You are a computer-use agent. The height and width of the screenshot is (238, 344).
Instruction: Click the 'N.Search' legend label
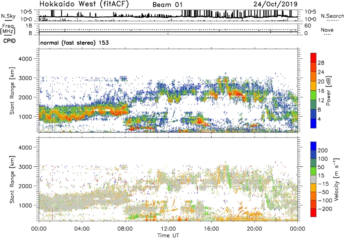point(332,16)
